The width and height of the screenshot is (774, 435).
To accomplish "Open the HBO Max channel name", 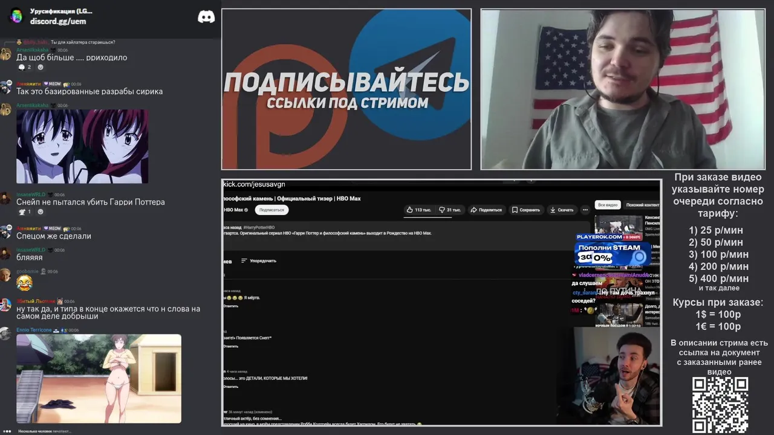I will pyautogui.click(x=233, y=210).
